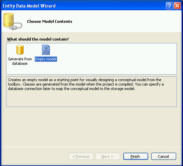
Task: Click the disabled Previous button
Action: tap(81, 156)
